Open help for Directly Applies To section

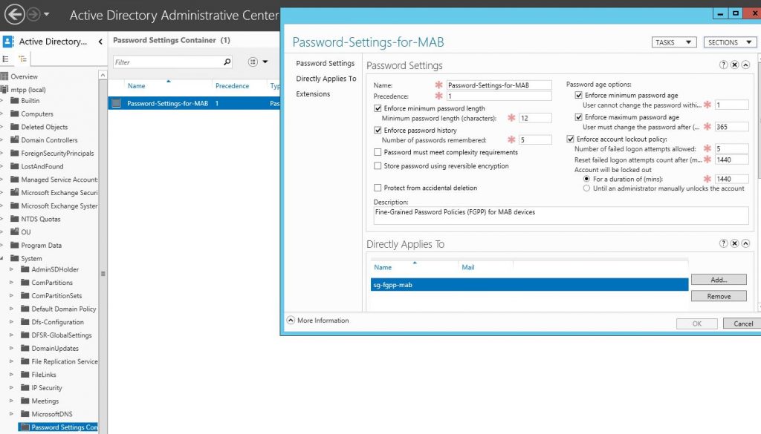click(x=724, y=243)
